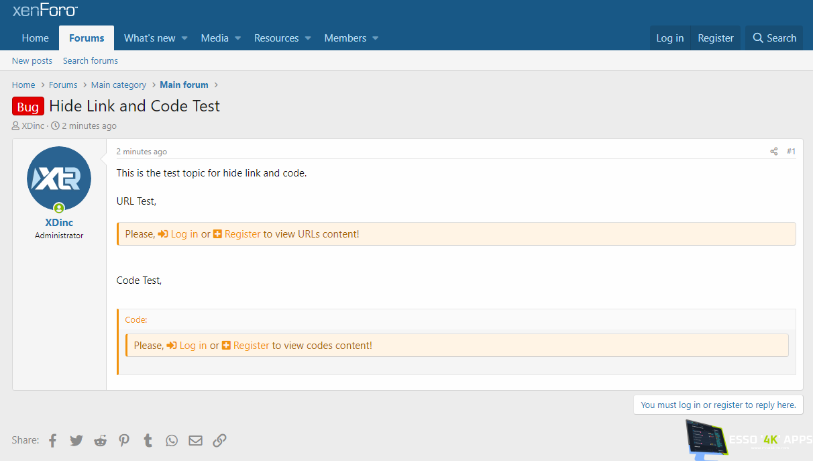Share via the Reddit icon
The image size is (813, 461).
(x=101, y=440)
